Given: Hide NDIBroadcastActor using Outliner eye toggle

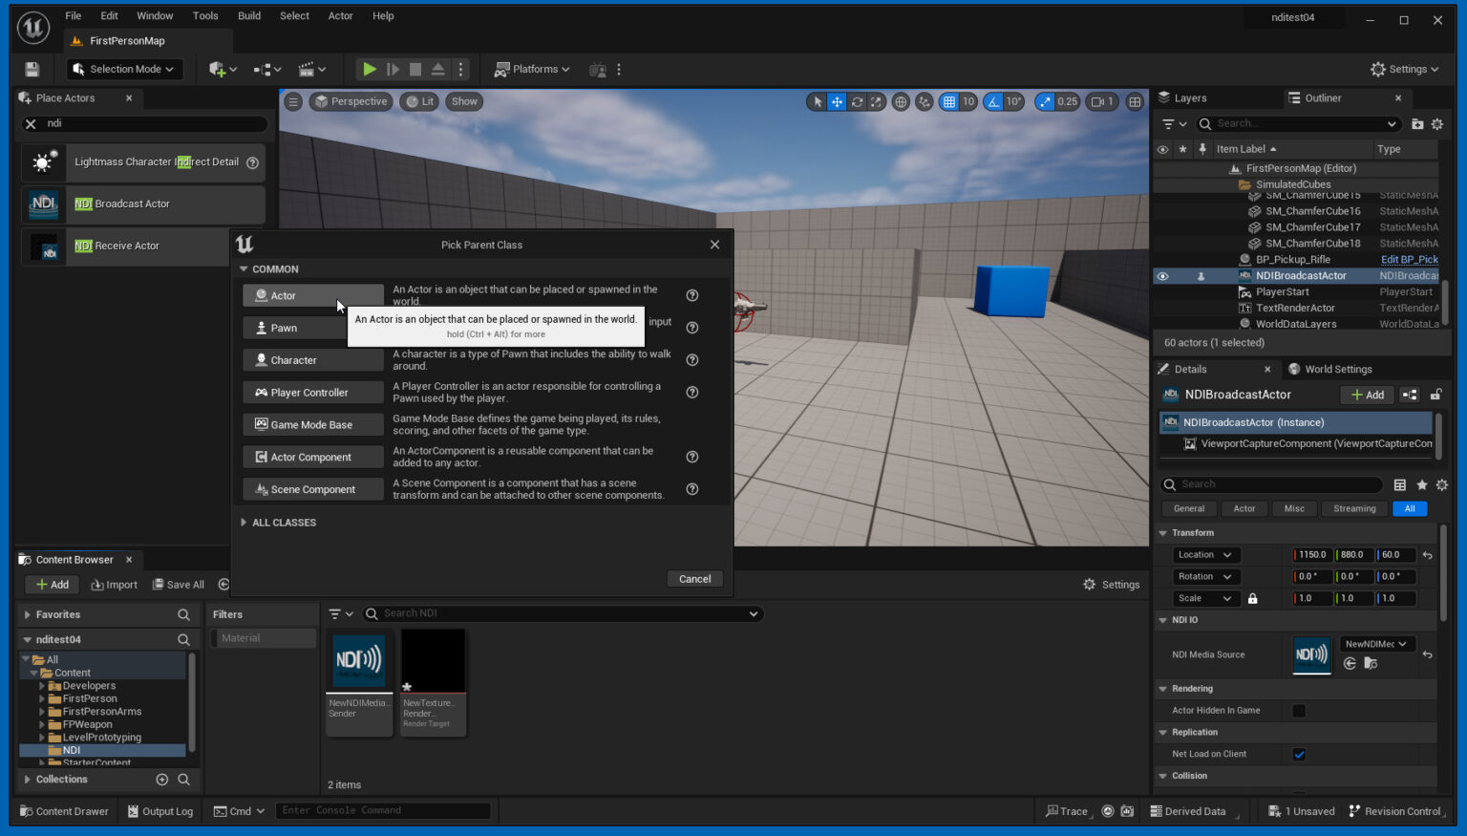Looking at the screenshot, I should coord(1162,276).
